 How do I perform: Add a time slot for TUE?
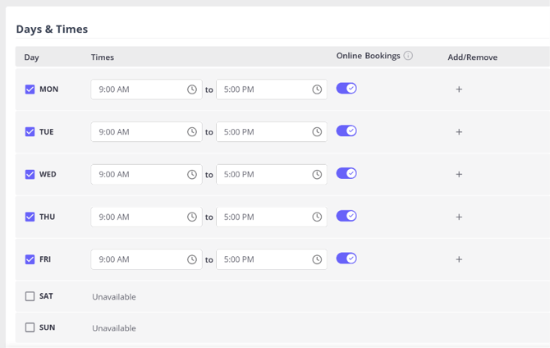pyautogui.click(x=459, y=132)
